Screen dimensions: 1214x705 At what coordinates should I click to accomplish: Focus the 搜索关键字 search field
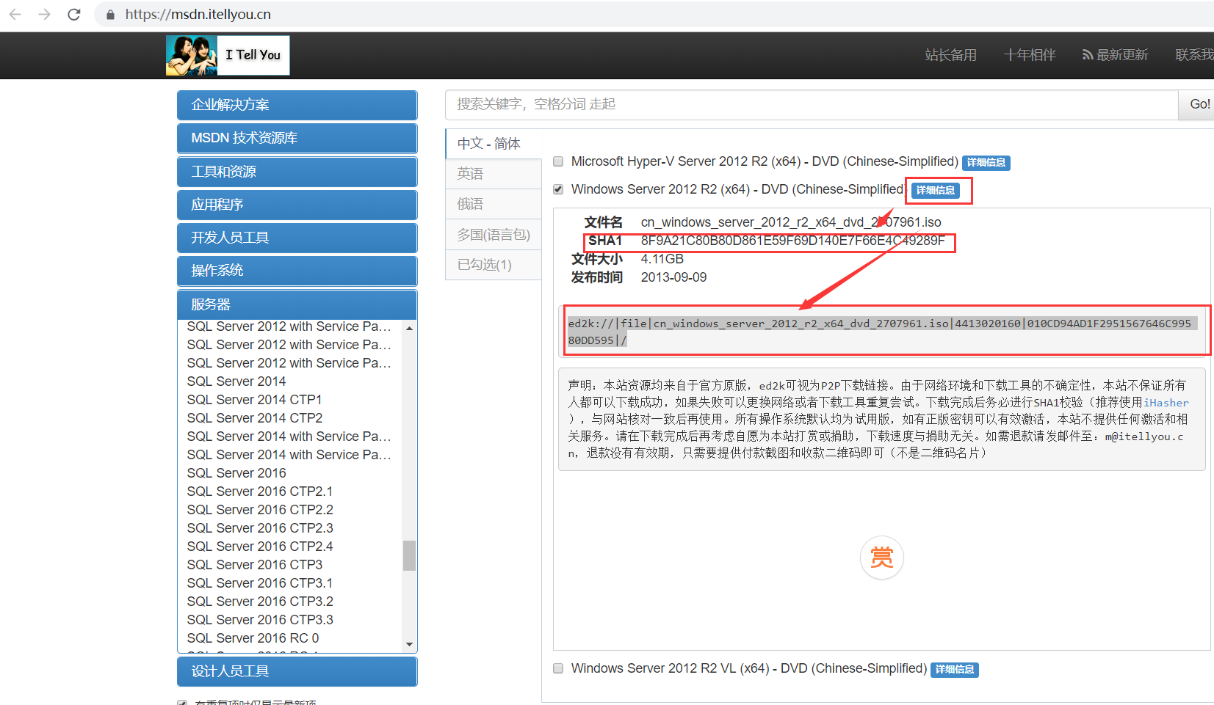(812, 105)
